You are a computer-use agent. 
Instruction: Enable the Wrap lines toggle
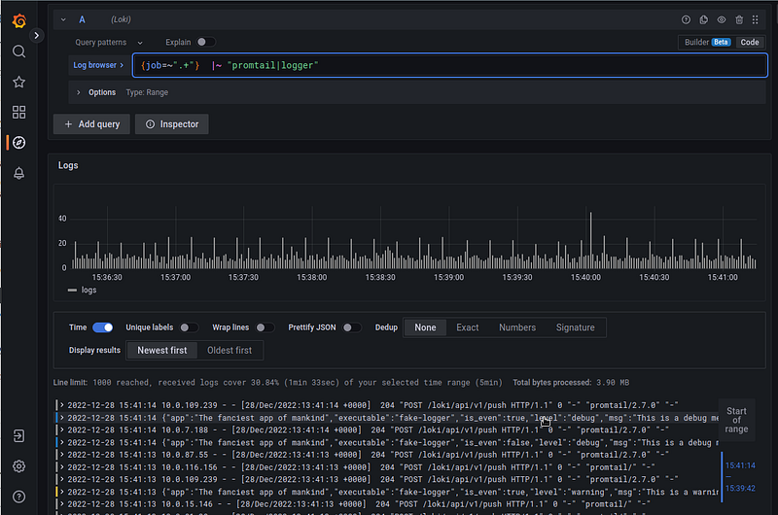tap(265, 327)
